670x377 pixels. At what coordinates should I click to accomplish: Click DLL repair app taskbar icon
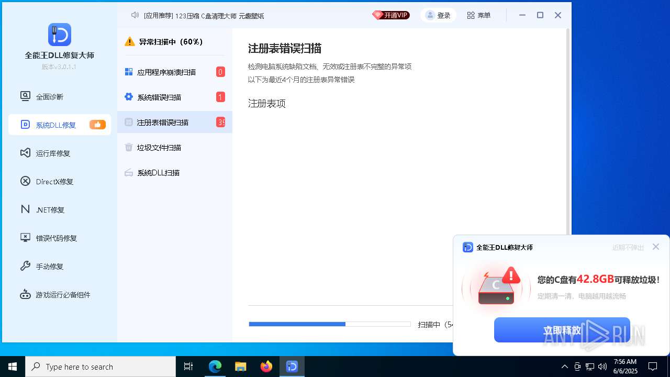coord(292,367)
